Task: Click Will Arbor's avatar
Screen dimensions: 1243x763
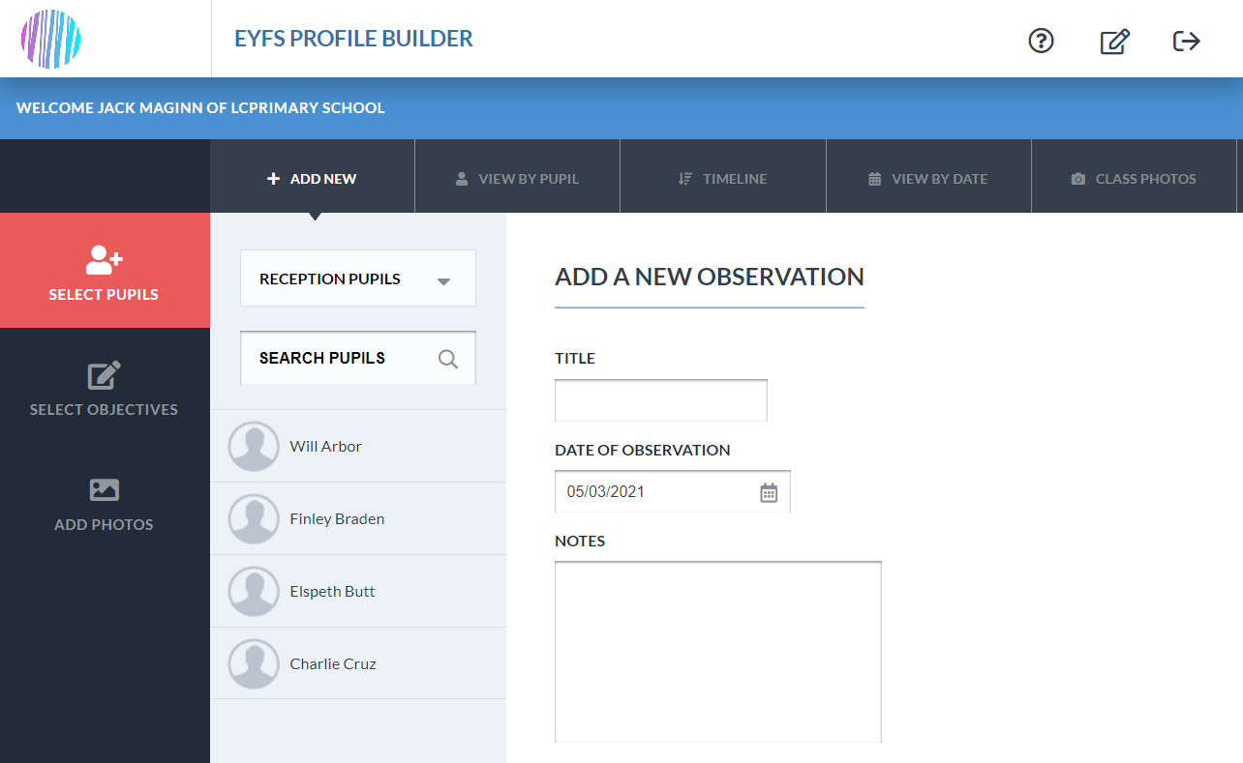Action: 254,447
